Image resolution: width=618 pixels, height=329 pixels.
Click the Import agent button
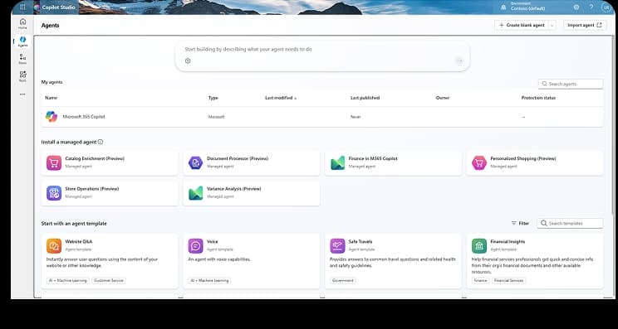click(x=585, y=25)
